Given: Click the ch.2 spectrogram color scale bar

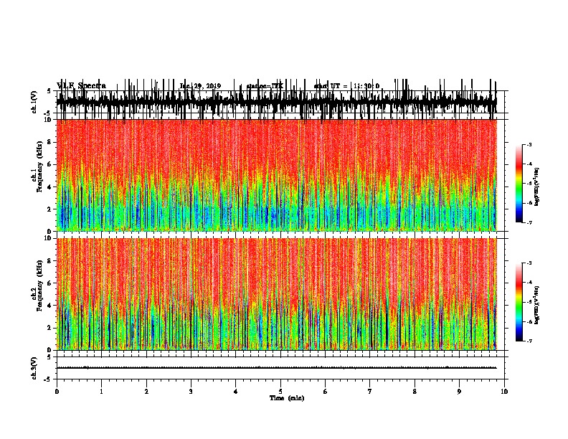Looking at the screenshot, I should coord(519,302).
